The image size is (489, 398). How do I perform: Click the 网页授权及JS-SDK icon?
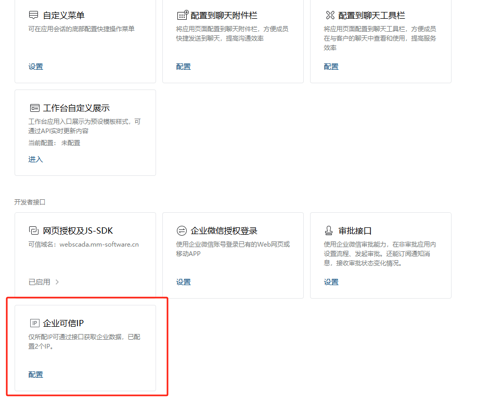pyautogui.click(x=34, y=230)
